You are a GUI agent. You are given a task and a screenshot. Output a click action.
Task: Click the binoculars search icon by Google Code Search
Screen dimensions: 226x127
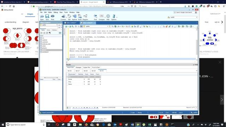tap(196, 12)
